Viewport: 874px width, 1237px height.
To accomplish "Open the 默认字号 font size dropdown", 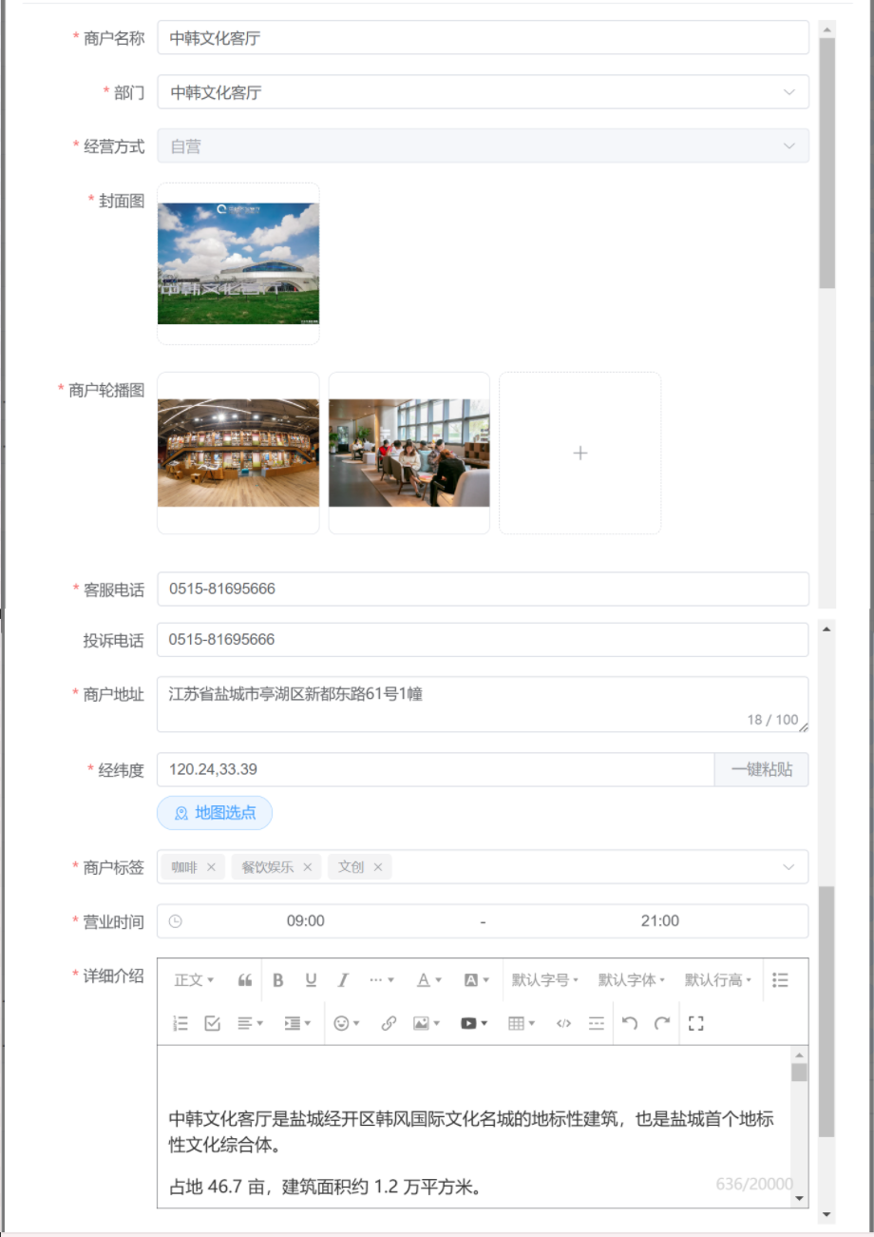I will (545, 980).
